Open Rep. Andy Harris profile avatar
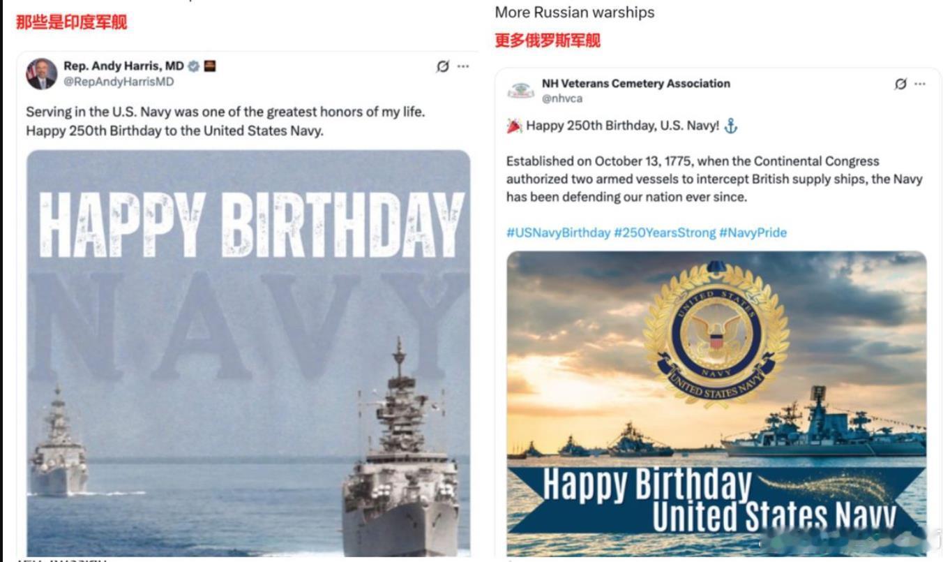The image size is (950, 562). [42, 74]
